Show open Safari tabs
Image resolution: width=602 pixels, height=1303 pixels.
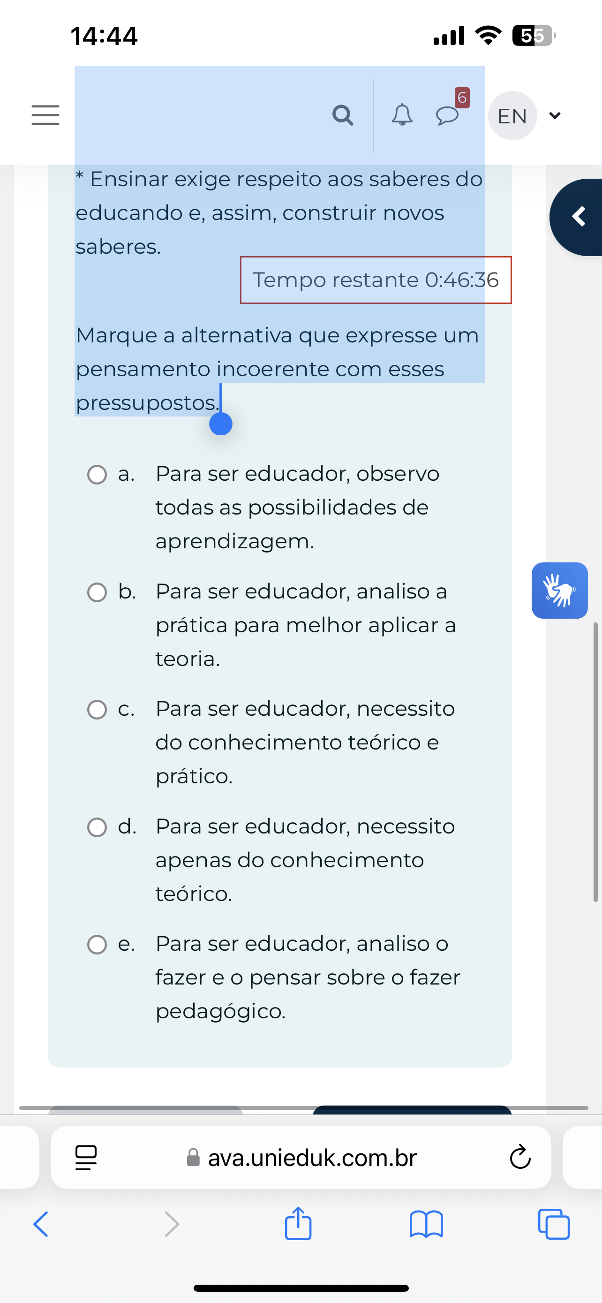tap(554, 1224)
